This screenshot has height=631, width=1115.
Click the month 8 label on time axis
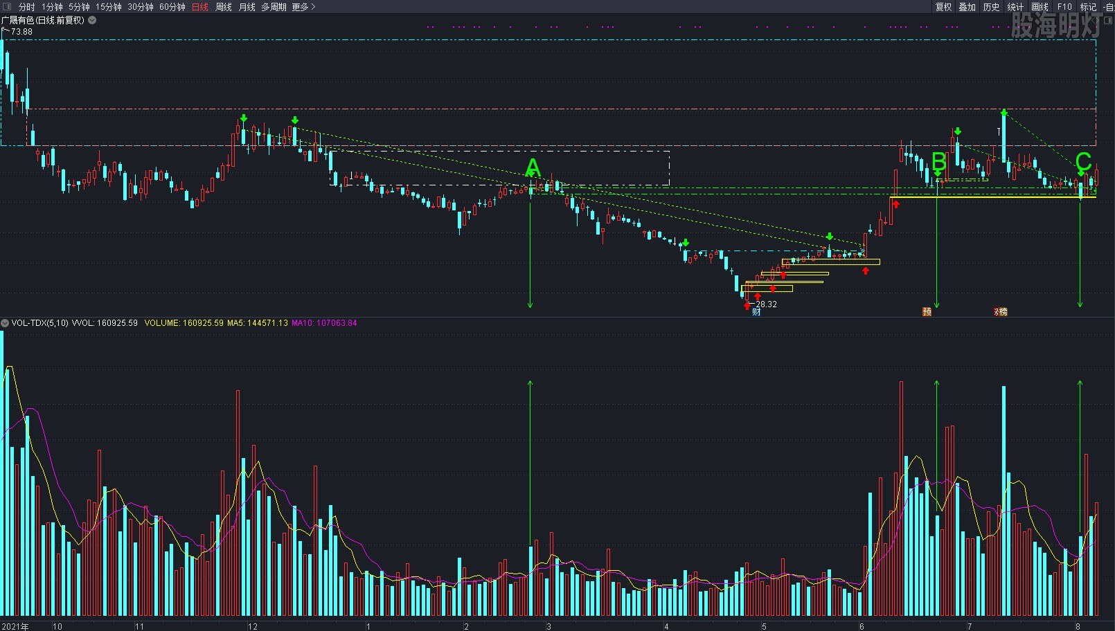click(1078, 626)
